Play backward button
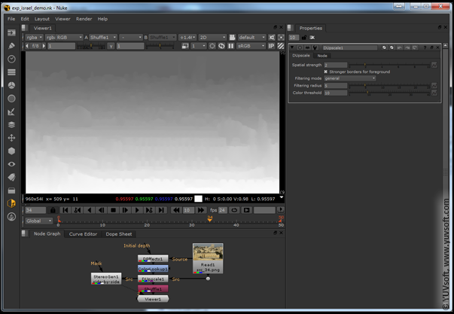Screen dimensions: 454x314 [x=90, y=210]
